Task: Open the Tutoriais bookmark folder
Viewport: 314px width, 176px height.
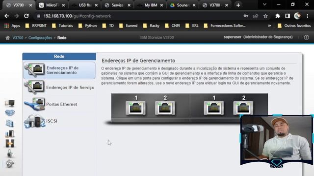Action: pos(62,26)
